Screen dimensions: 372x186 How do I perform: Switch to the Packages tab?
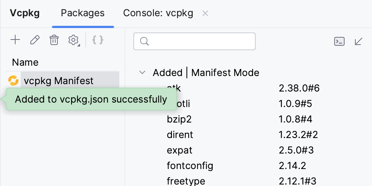[x=83, y=13]
